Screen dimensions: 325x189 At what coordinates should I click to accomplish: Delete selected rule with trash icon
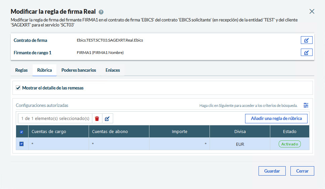(x=97, y=118)
